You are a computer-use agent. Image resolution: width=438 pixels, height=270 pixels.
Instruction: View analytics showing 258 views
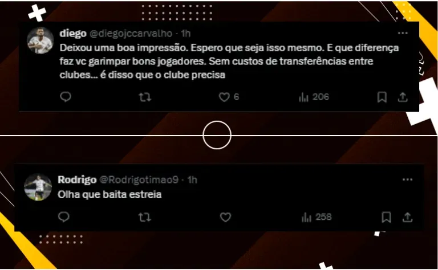(x=317, y=217)
